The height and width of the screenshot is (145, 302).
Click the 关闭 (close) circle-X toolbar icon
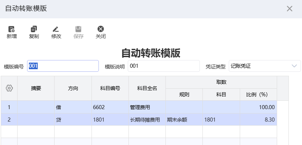coord(101,29)
